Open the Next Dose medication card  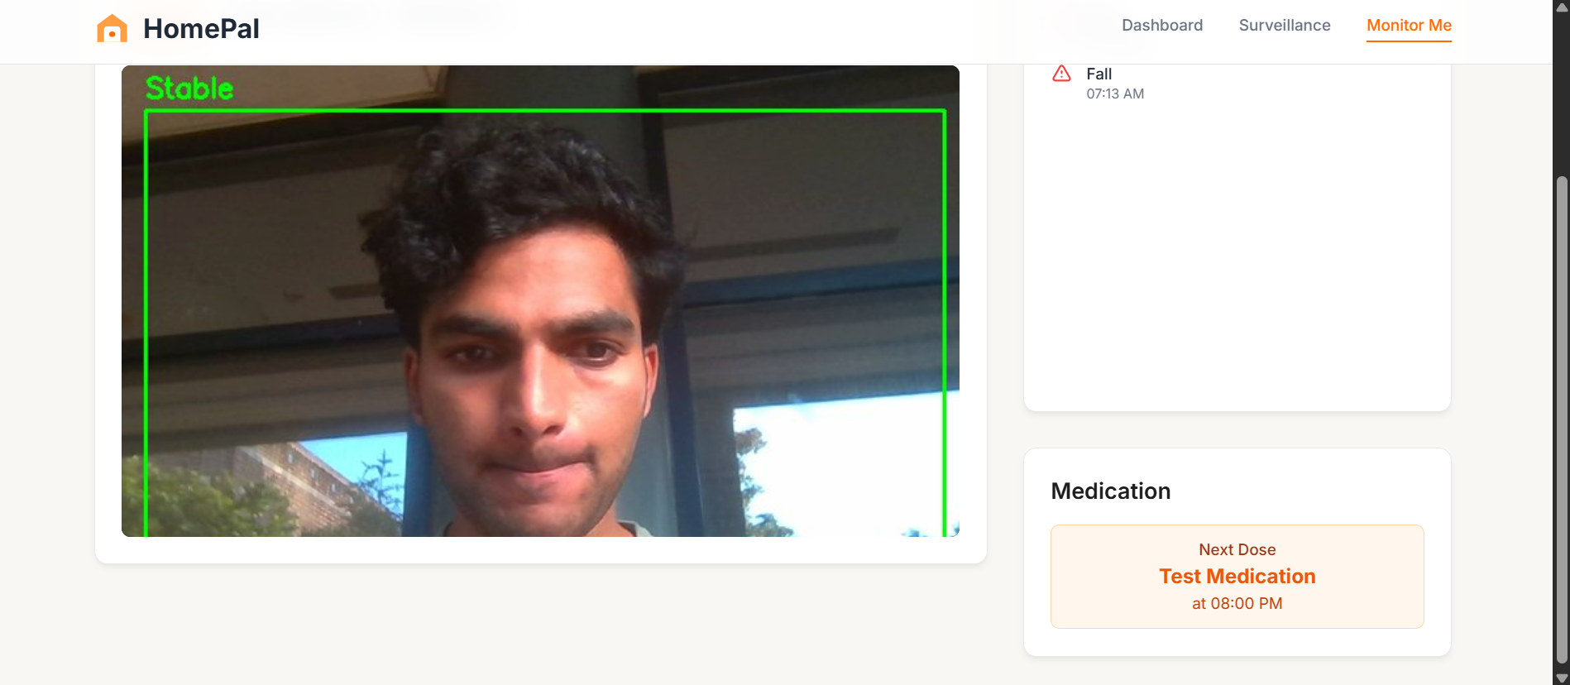click(1237, 577)
